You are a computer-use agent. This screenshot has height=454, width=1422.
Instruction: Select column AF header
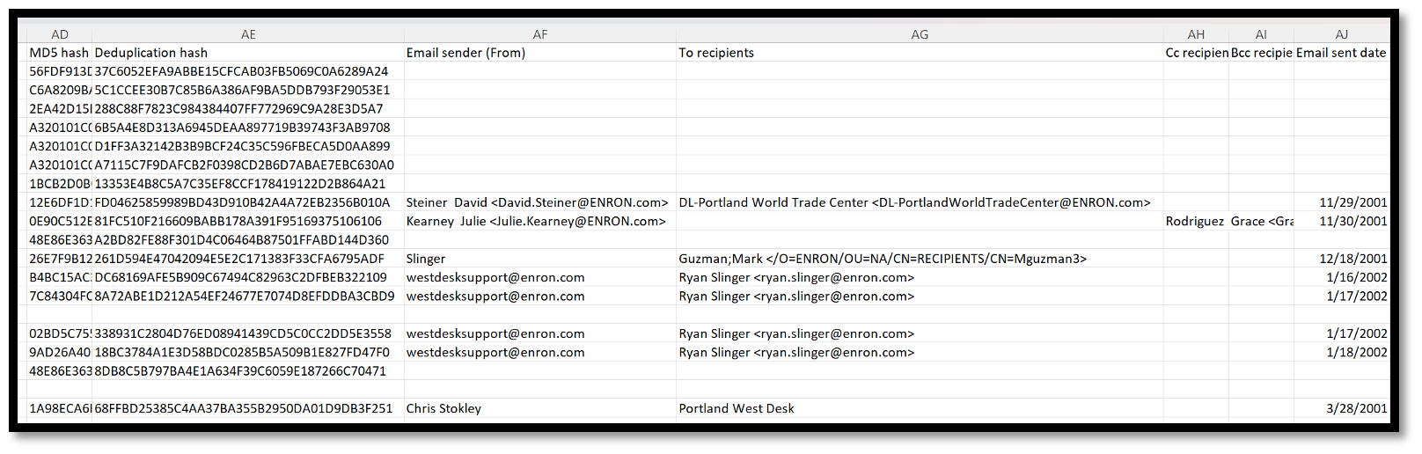click(x=540, y=34)
